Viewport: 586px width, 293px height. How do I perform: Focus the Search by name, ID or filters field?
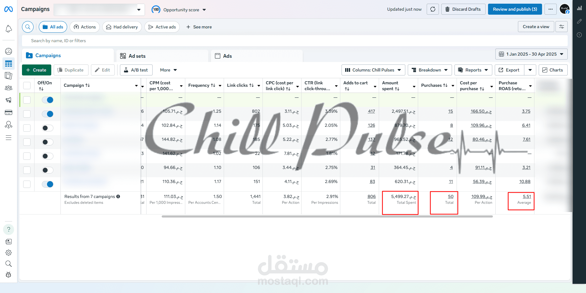[x=295, y=41]
